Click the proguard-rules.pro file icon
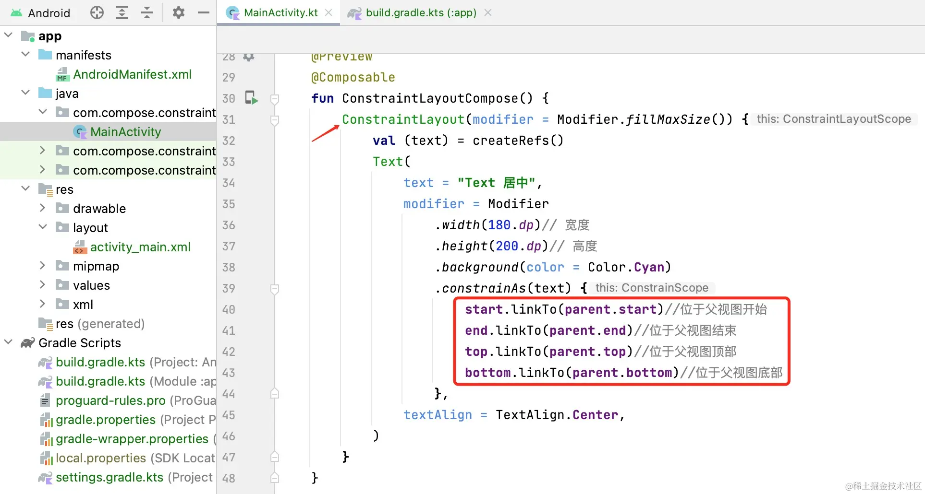 coord(45,400)
